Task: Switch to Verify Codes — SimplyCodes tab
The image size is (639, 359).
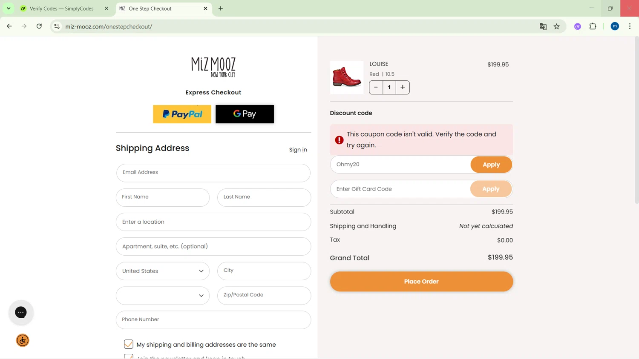Action: click(62, 9)
